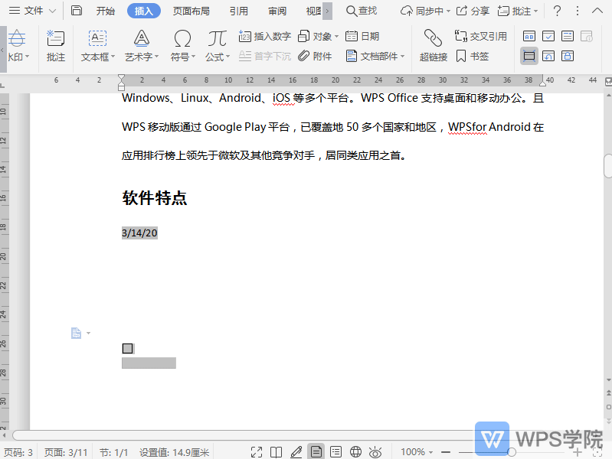Enable eye protection mode icon
The height and width of the screenshot is (459, 612).
click(375, 452)
